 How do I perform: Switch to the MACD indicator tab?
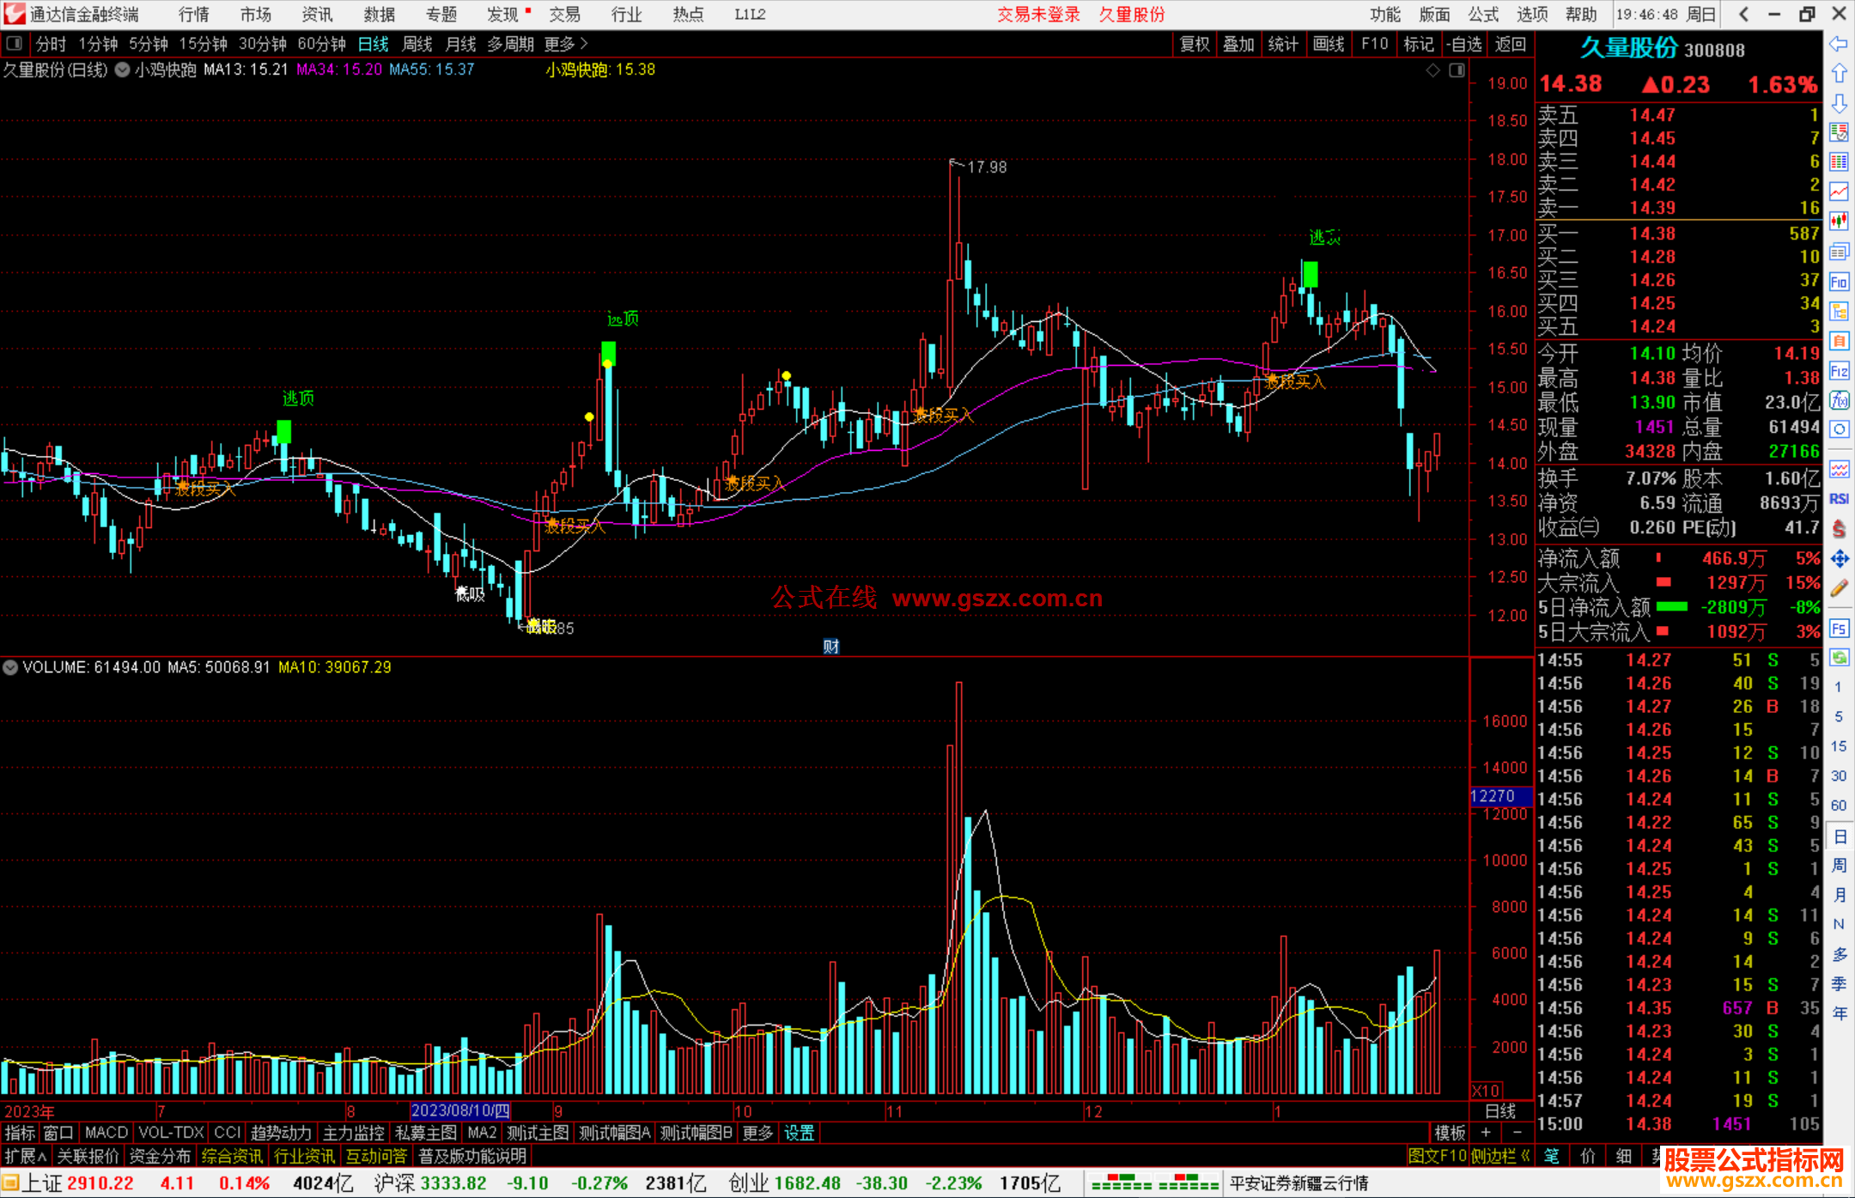point(106,1133)
